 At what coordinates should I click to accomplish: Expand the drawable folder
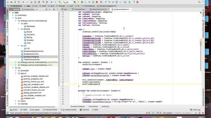16,70
